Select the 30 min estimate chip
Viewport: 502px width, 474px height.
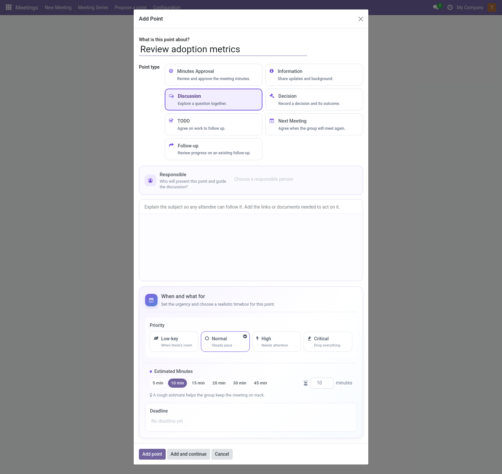coord(240,383)
